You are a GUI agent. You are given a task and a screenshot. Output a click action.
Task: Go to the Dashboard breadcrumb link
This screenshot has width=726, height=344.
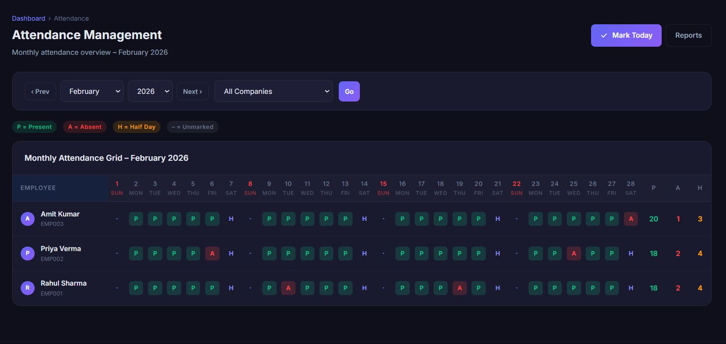point(28,18)
